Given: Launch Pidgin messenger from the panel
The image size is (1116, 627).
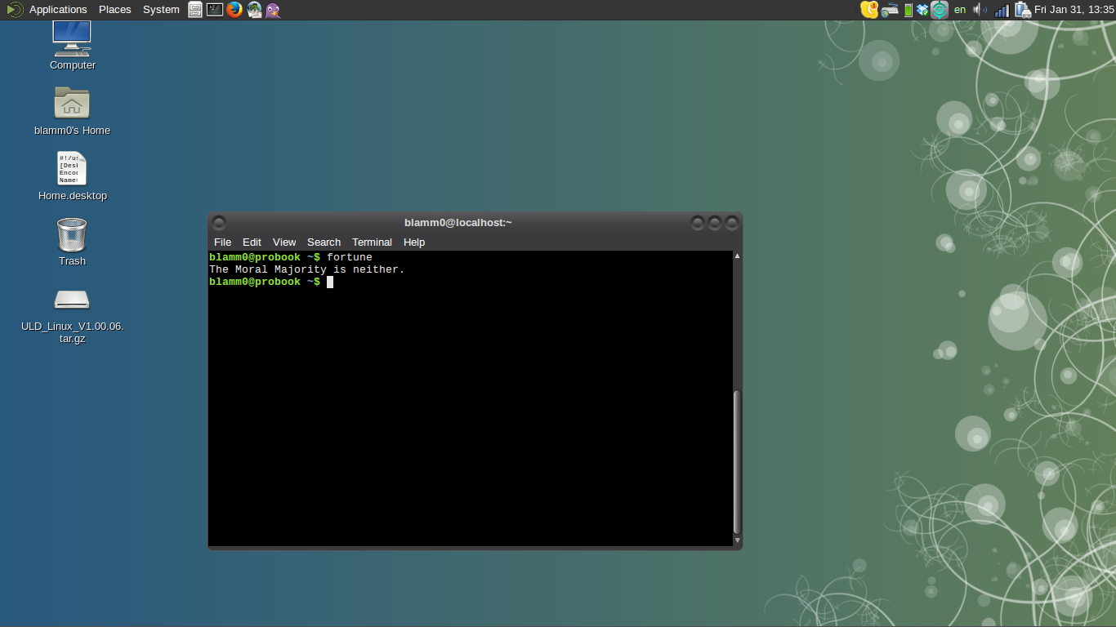Looking at the screenshot, I should click(273, 10).
